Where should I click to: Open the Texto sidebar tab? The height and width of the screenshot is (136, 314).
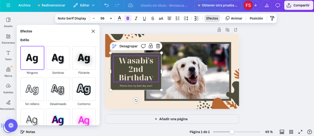(8, 55)
